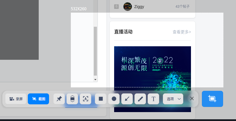Open the 选项 options dropdown
The height and width of the screenshot is (121, 236).
click(x=173, y=99)
